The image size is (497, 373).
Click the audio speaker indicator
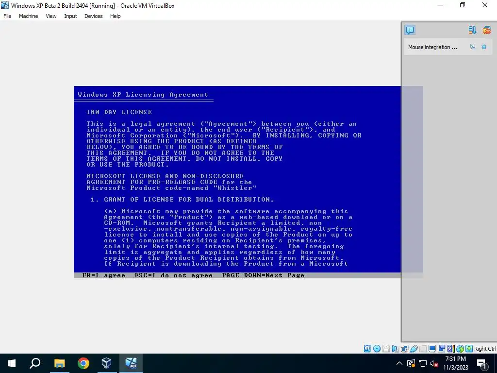395,349
